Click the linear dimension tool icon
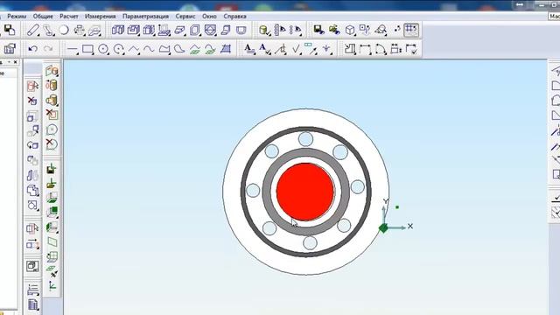The image size is (560, 315). (365, 49)
